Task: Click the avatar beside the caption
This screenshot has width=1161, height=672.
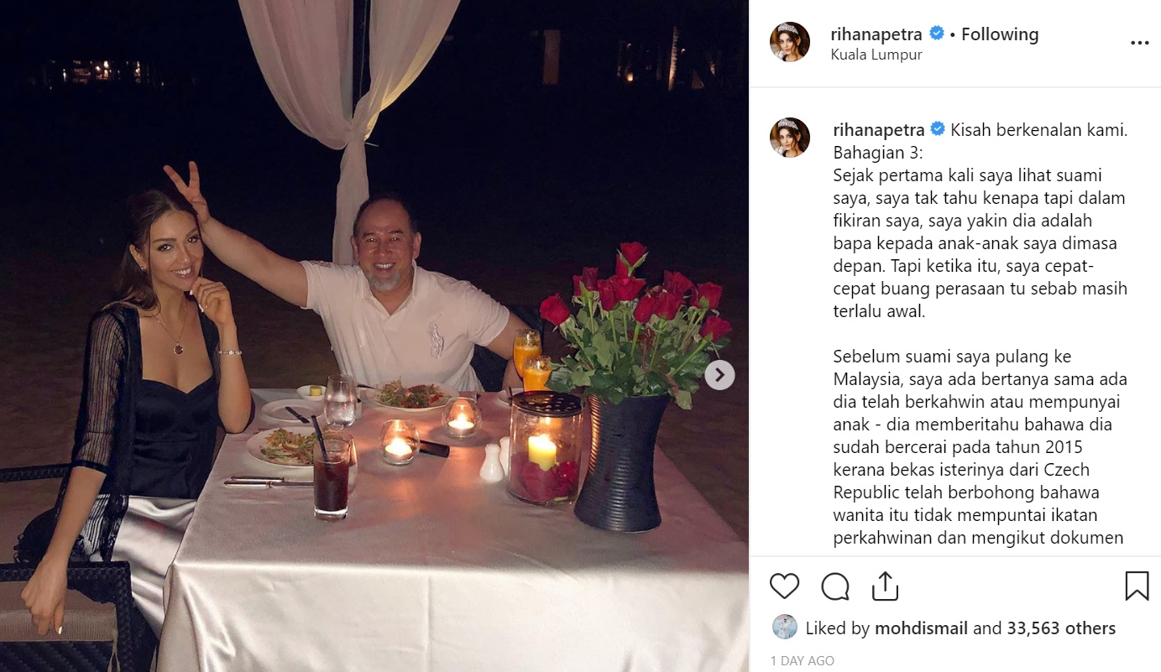Action: coord(790,138)
